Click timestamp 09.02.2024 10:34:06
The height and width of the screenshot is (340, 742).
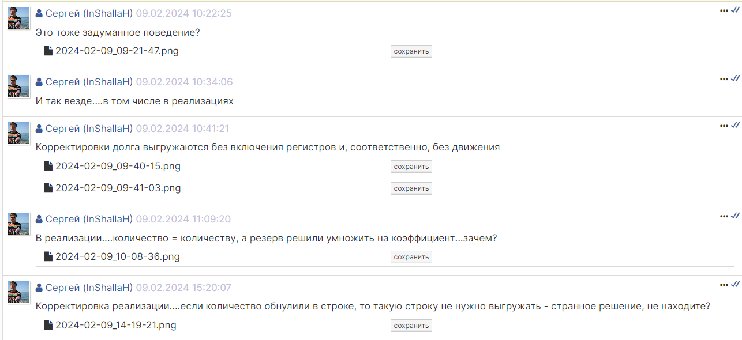click(x=185, y=82)
